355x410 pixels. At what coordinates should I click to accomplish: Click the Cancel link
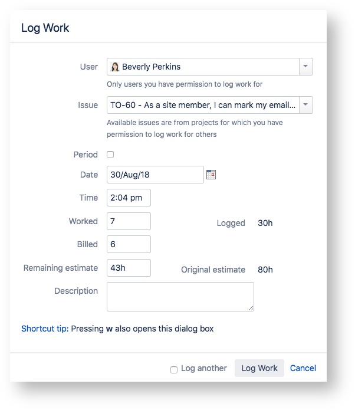click(303, 368)
